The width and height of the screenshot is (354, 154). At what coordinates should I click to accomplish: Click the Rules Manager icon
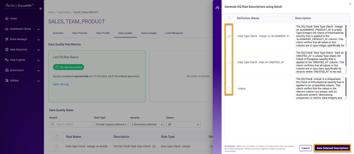click(7, 39)
